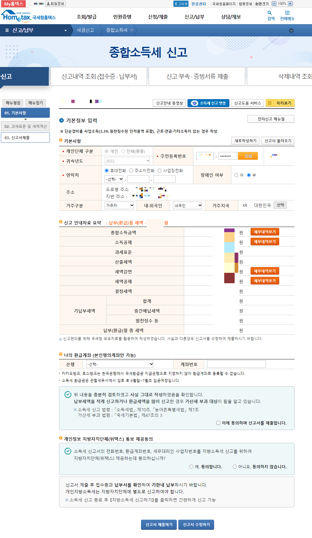This screenshot has height=538, width=312.
Task: Select 아니오, 동의하지 않습니다 radio
Action: 235,467
